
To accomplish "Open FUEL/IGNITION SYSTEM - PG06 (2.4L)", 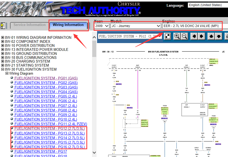I will pos(46,101).
